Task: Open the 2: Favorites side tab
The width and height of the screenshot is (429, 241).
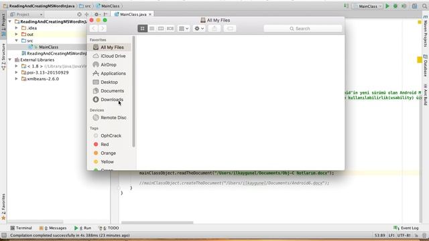Action: (x=3, y=206)
